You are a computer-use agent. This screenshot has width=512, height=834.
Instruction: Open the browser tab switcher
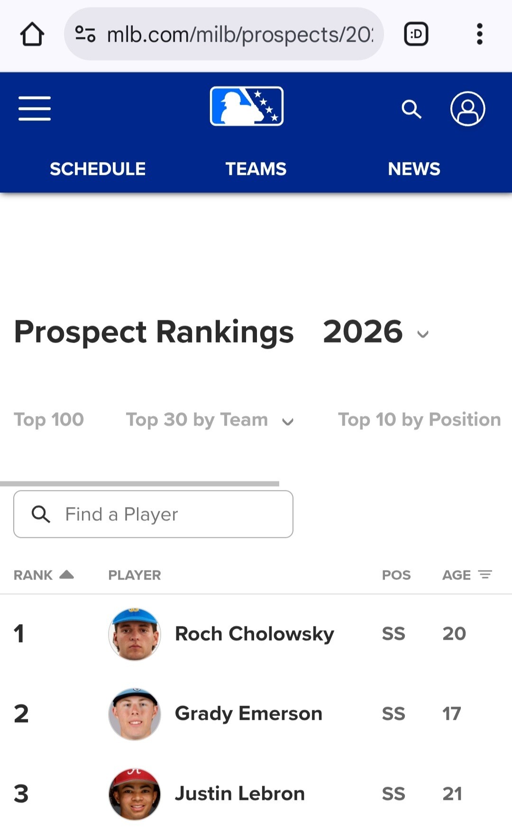tap(416, 34)
